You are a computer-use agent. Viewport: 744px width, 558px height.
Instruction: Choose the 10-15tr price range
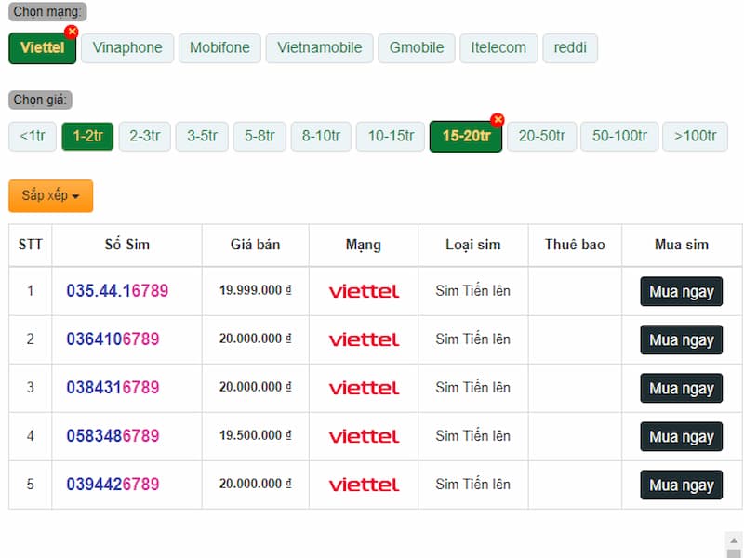391,137
